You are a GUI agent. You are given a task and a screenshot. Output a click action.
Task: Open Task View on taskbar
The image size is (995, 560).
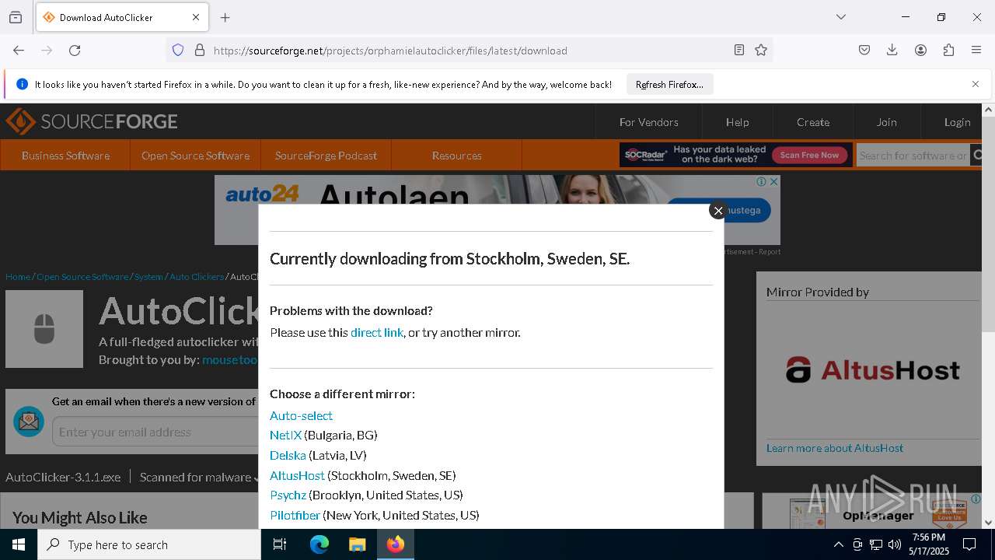280,544
